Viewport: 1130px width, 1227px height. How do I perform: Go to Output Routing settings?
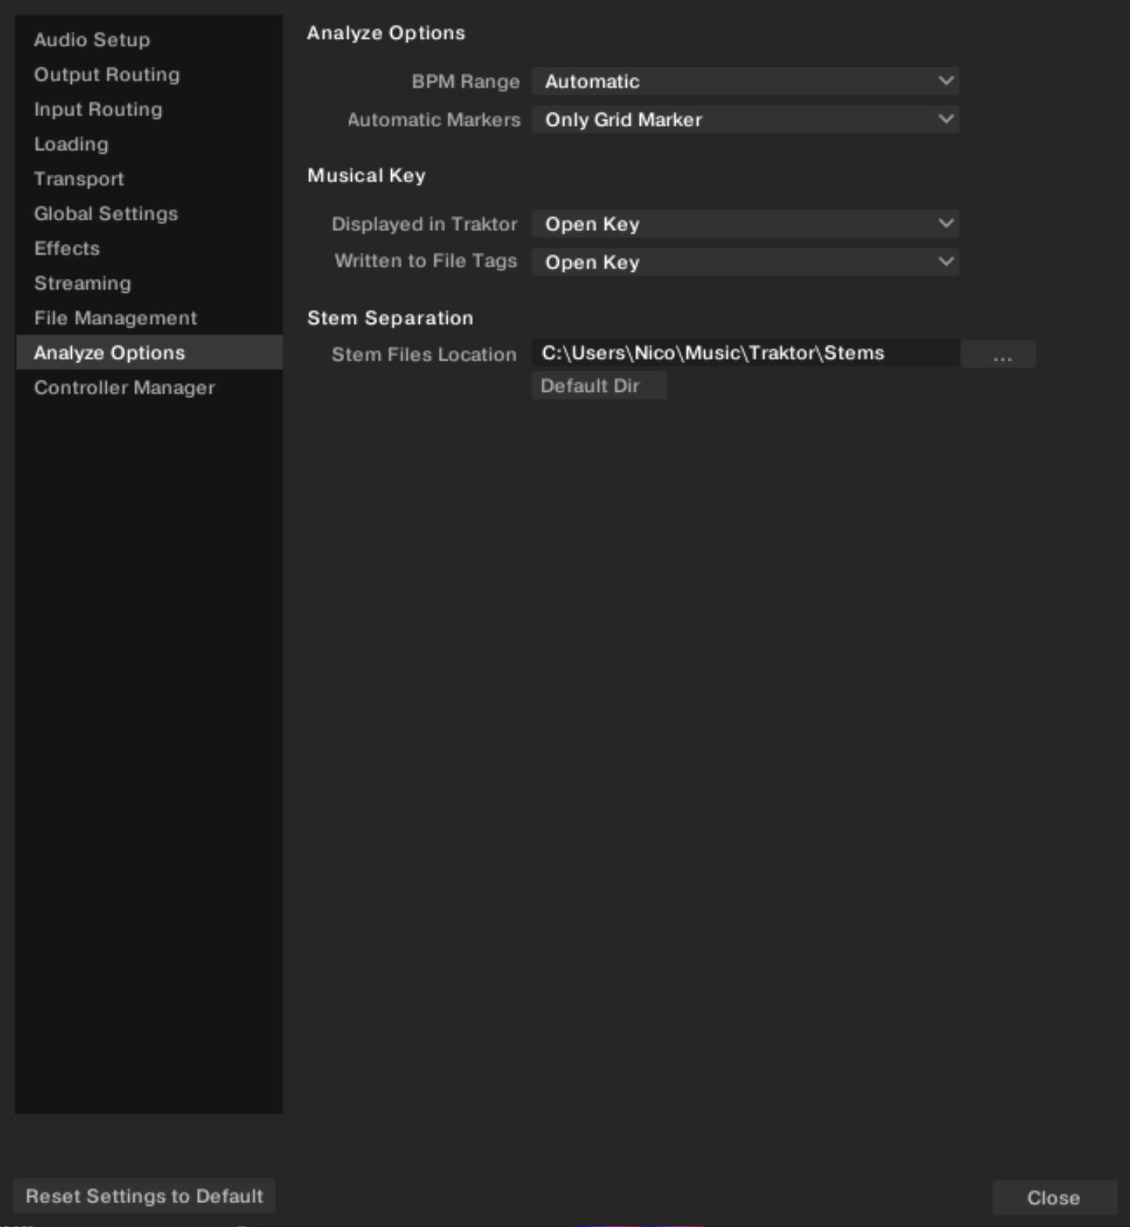point(148,74)
